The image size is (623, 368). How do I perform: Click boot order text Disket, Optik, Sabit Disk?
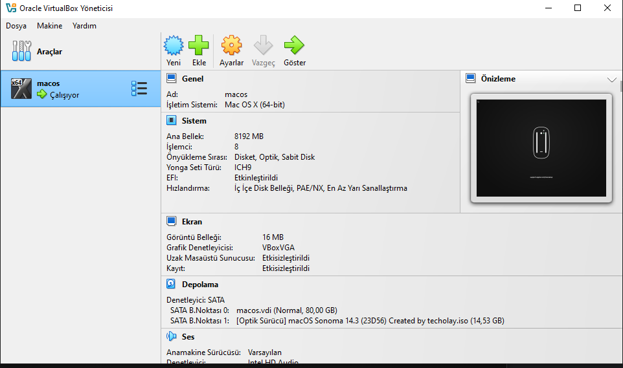click(275, 157)
